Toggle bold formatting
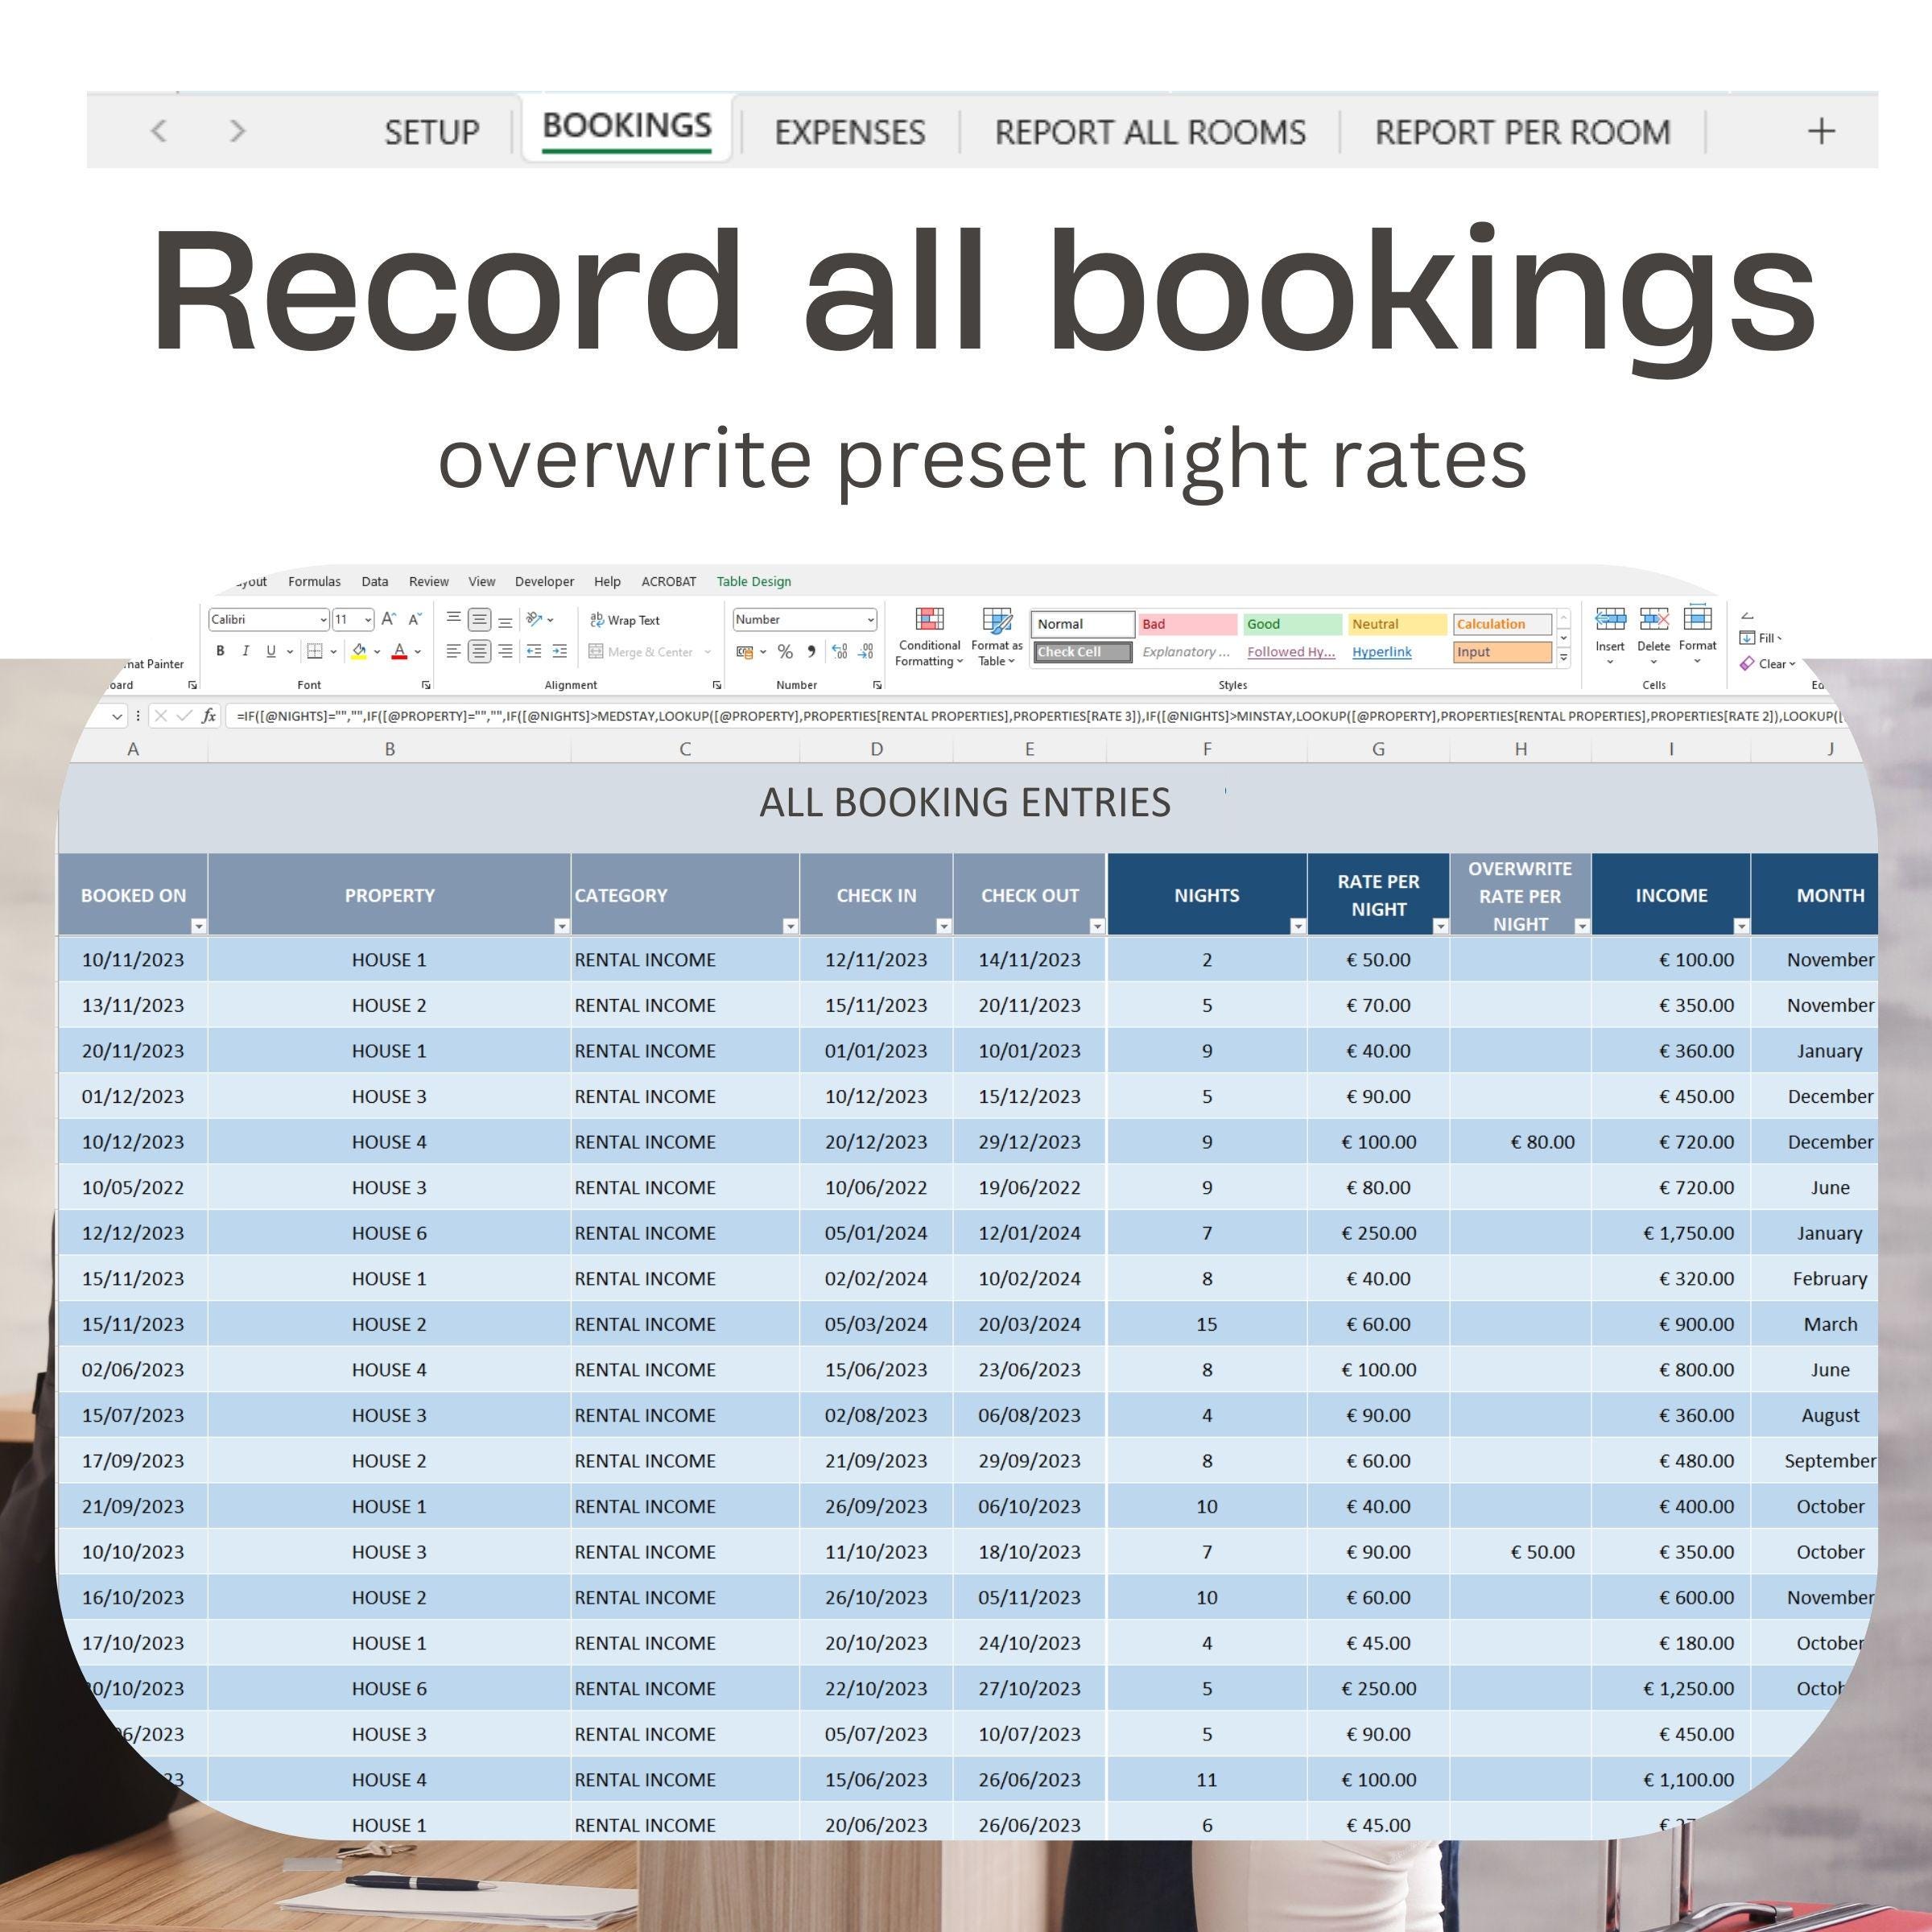Viewport: 1932px width, 1932px height. (222, 651)
